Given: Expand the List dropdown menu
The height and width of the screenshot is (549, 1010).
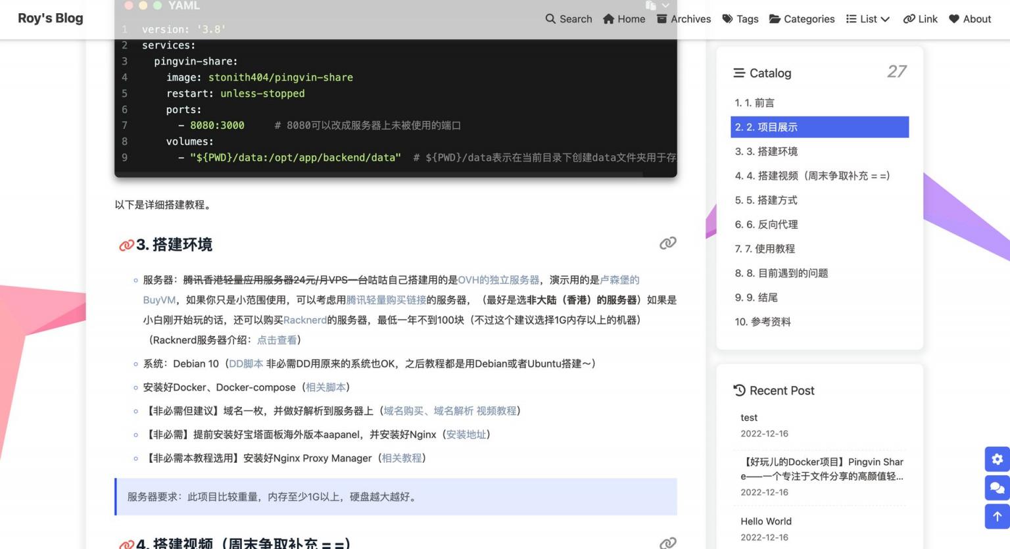Looking at the screenshot, I should point(867,19).
